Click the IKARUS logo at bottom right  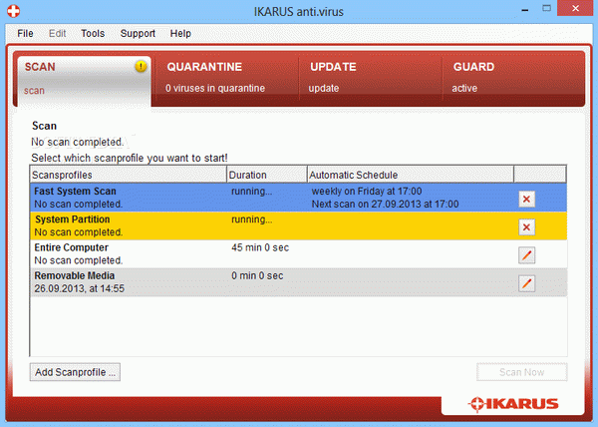[513, 404]
